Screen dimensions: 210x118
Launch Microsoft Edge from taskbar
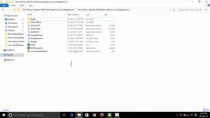tap(72, 115)
